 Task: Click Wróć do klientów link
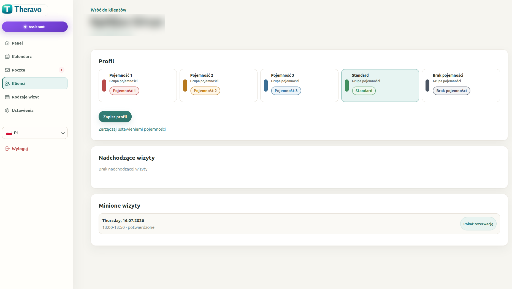tap(109, 10)
